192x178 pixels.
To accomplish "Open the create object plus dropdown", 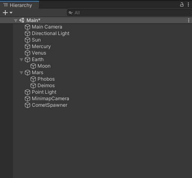I will click(x=8, y=13).
